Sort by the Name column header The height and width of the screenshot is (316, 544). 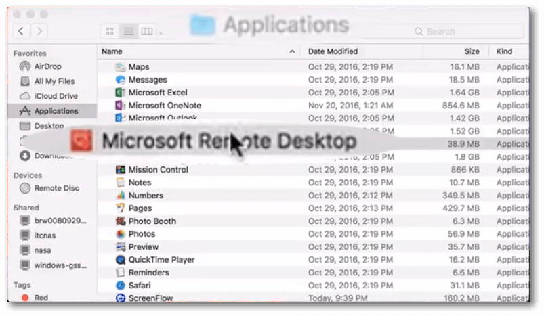coord(198,51)
